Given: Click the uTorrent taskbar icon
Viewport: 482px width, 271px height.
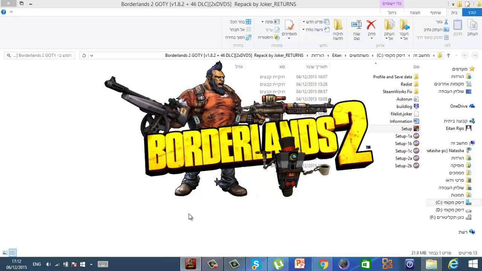Looking at the screenshot, I should tap(278, 264).
